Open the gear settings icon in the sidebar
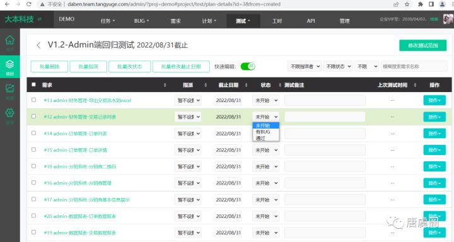The height and width of the screenshot is (242, 454). (10, 113)
